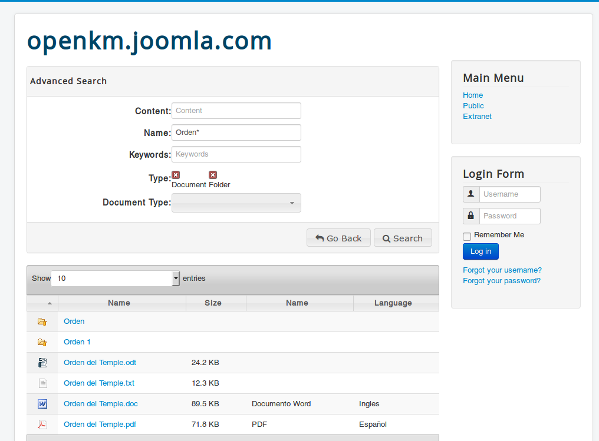Focus the Password input field

pyautogui.click(x=509, y=216)
